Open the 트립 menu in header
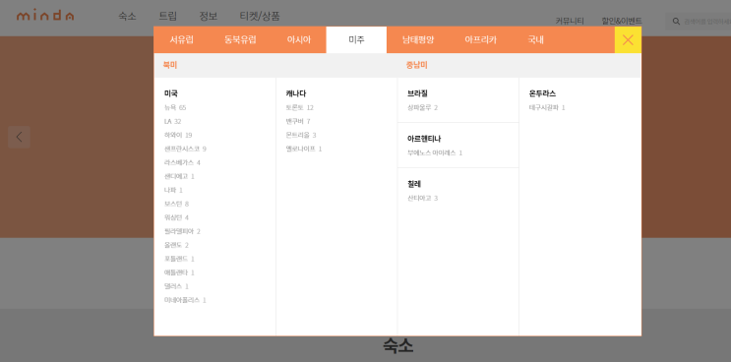This screenshot has width=731, height=362. click(x=168, y=17)
